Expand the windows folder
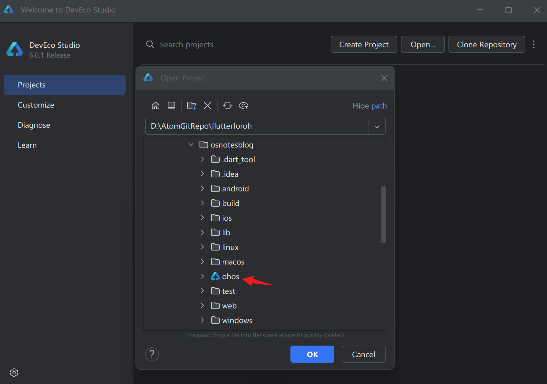 [x=202, y=320]
